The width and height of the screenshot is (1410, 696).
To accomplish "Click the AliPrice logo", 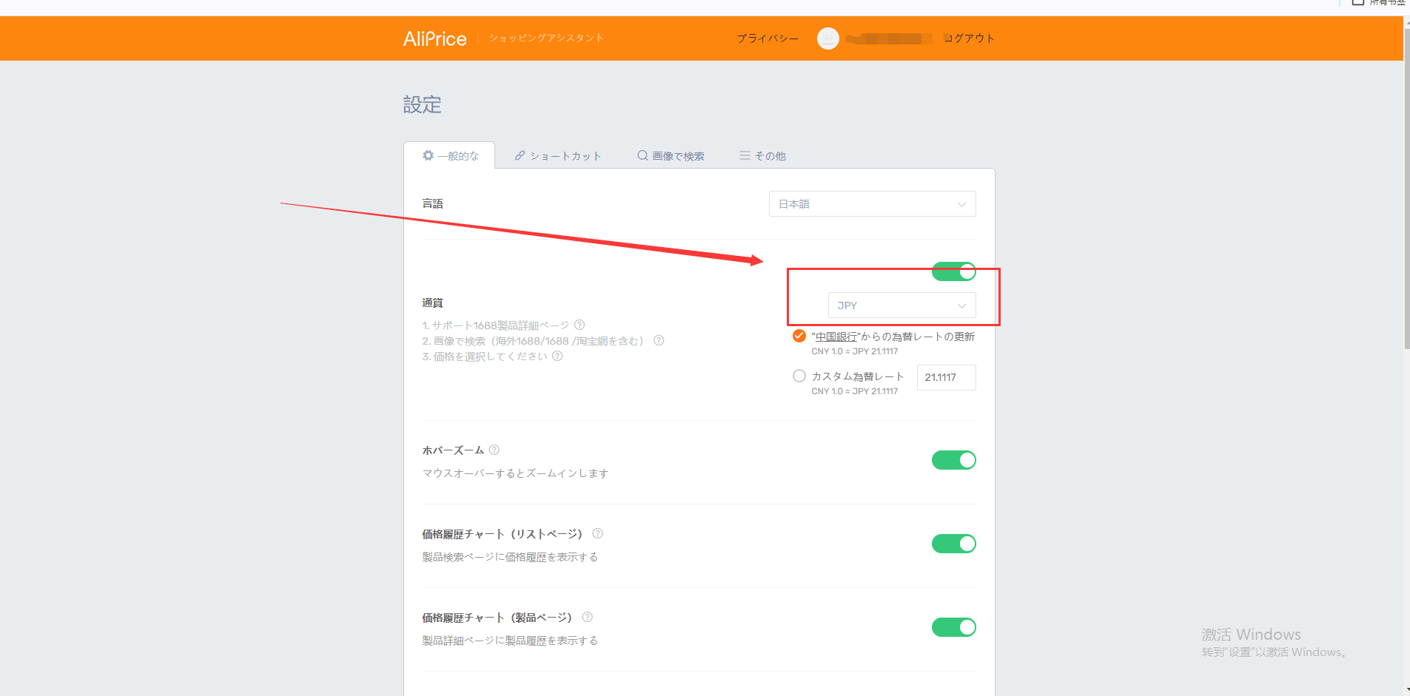I will point(434,38).
